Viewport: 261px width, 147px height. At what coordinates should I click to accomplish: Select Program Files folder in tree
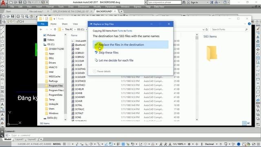55,86
